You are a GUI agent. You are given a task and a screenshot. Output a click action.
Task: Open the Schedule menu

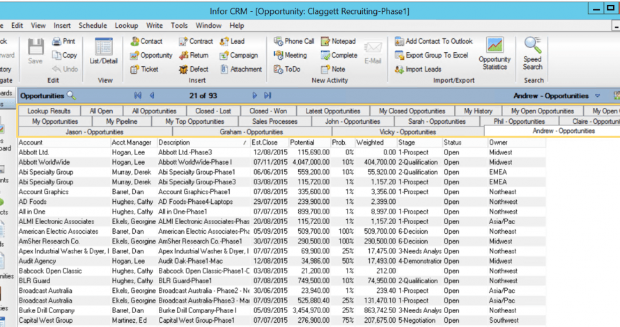[93, 26]
